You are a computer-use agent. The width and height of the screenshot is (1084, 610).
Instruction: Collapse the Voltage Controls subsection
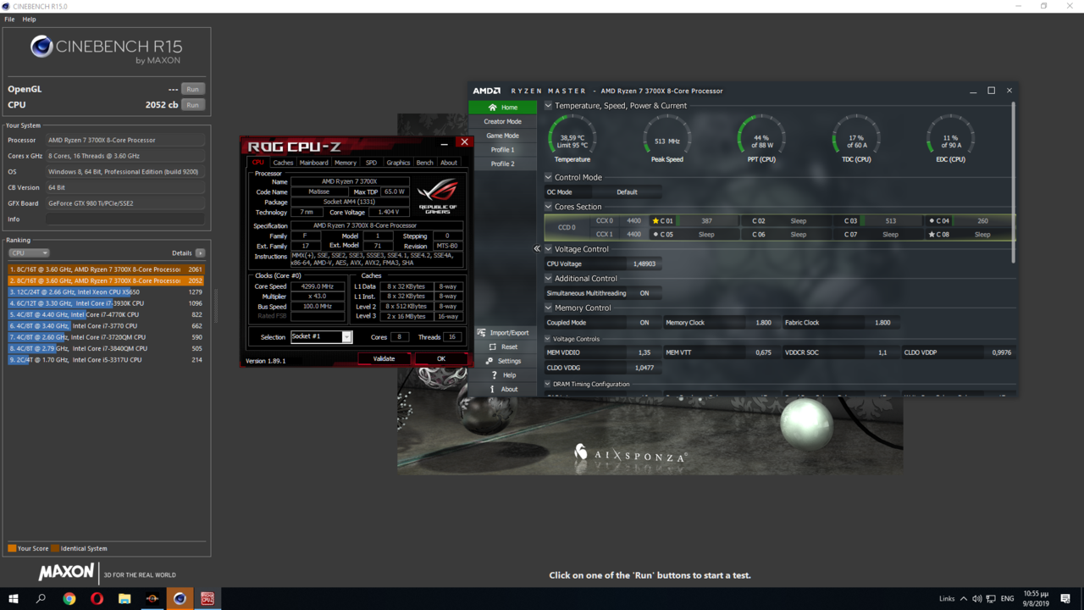tap(548, 339)
